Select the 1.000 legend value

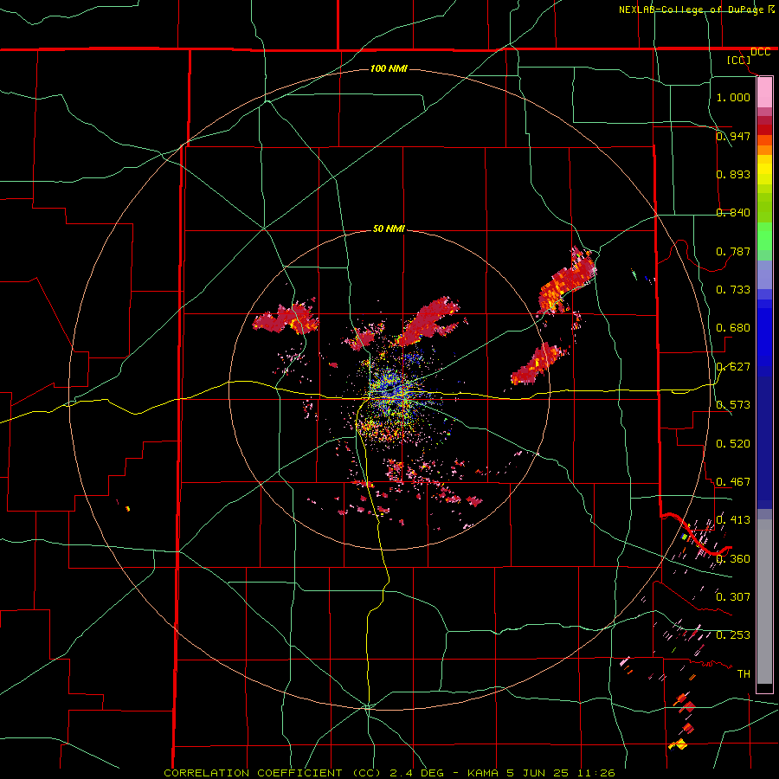[733, 97]
